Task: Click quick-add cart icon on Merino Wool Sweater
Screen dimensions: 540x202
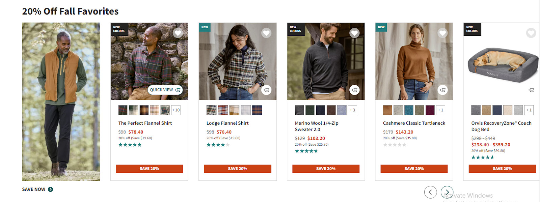Action: [354, 90]
